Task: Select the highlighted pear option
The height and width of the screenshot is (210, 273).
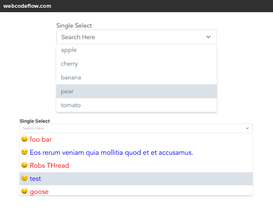Action: [136, 91]
